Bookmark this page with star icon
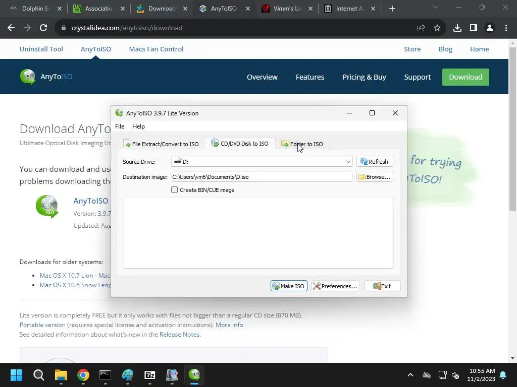The height and width of the screenshot is (387, 517). coord(437,28)
